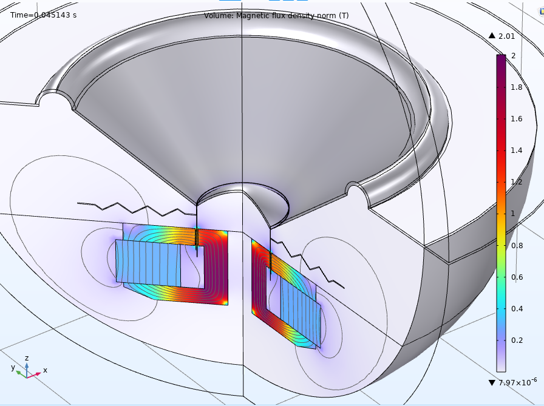Select the "Volume: Magnetic flux density norm (T)" title

[x=276, y=16]
